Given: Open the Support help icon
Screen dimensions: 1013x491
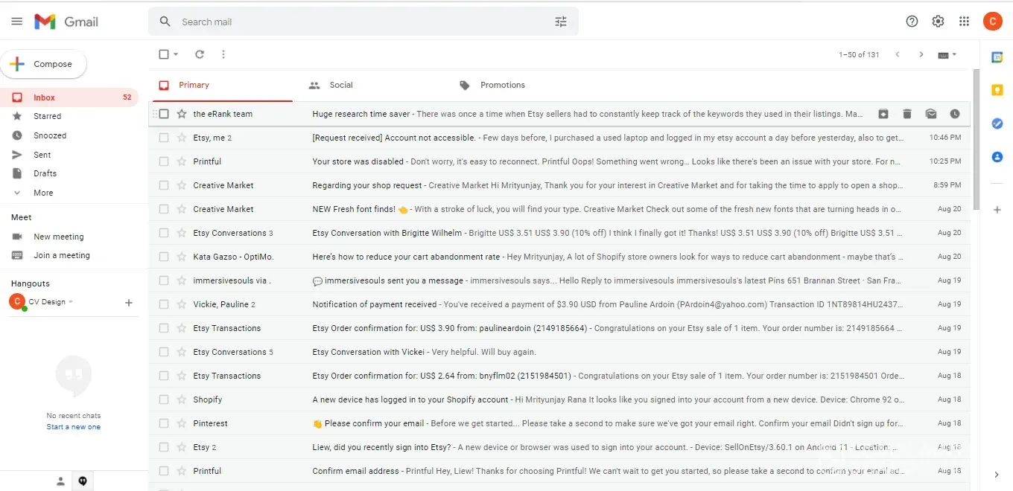Looking at the screenshot, I should [x=912, y=22].
